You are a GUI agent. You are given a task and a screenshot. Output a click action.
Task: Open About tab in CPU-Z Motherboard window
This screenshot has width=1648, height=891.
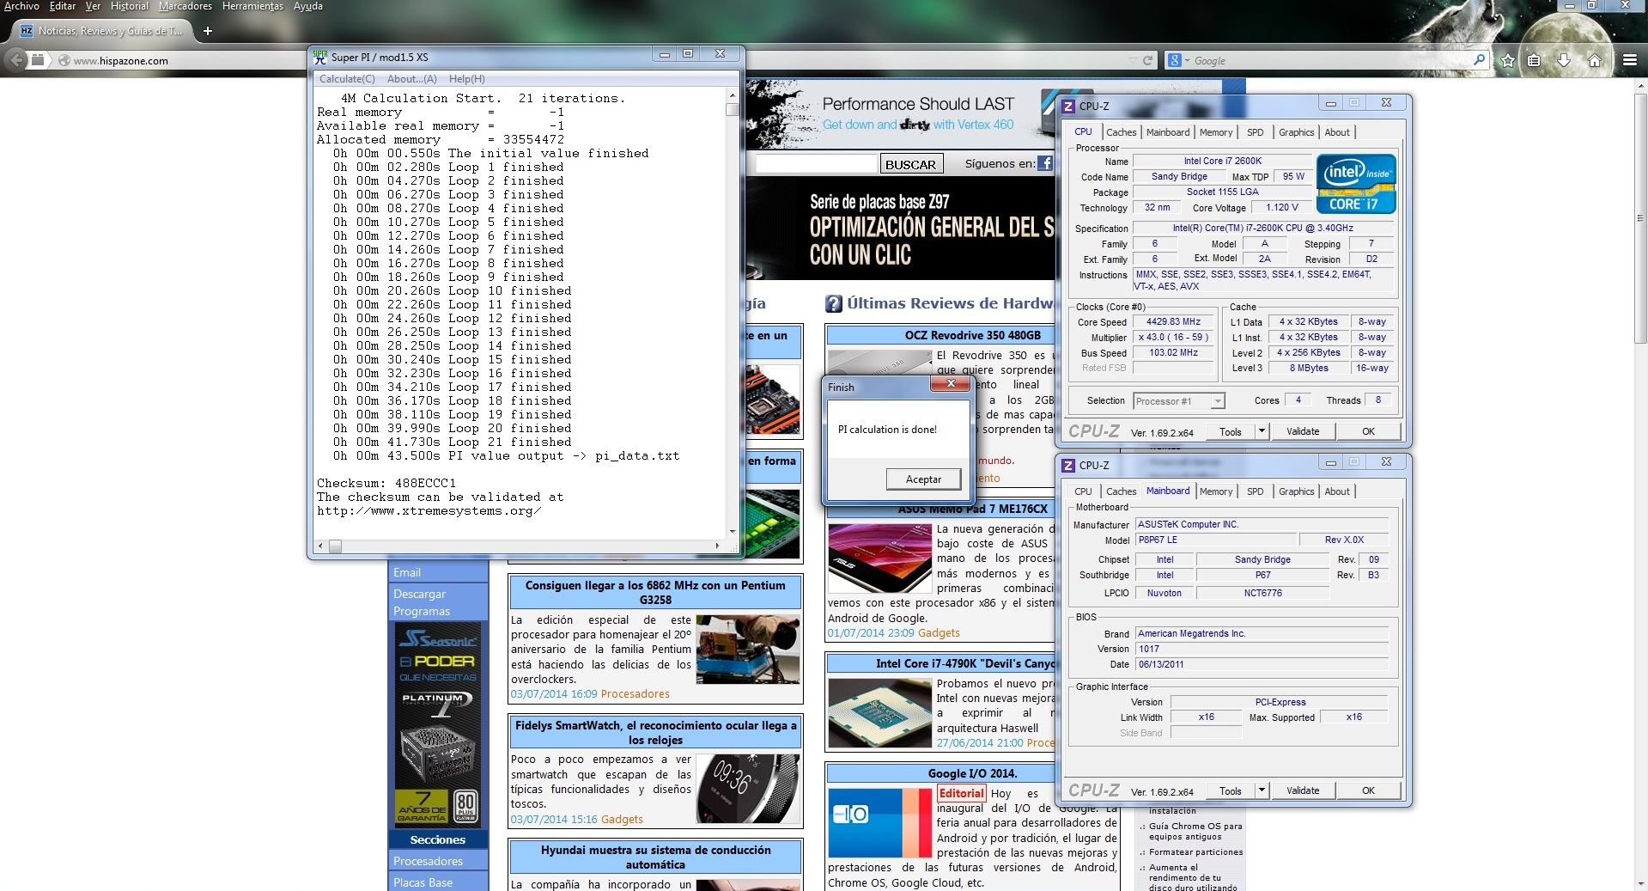(x=1336, y=491)
